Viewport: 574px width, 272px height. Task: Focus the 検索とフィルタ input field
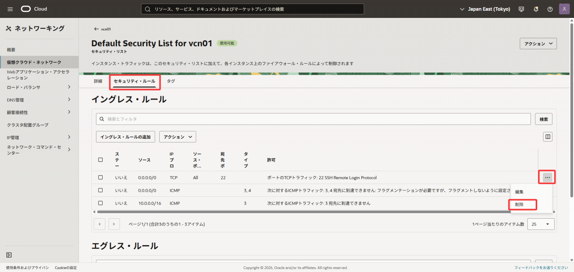(x=313, y=119)
